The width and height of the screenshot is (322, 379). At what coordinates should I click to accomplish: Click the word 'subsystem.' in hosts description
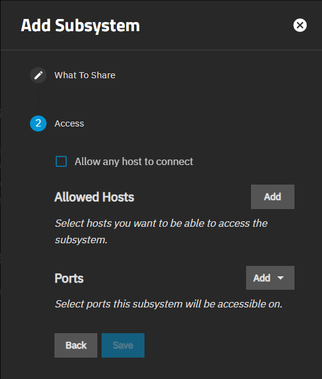click(81, 240)
